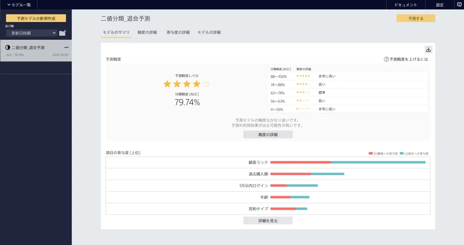Switch to the 精度の詳細 tab
The width and height of the screenshot is (464, 245).
click(147, 32)
